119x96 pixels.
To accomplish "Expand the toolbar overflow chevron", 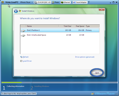I will 89,2.
